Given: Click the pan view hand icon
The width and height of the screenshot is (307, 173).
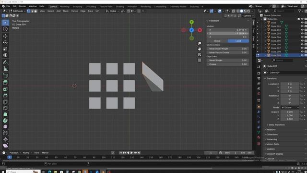Looking at the screenshot, I should tap(200, 49).
